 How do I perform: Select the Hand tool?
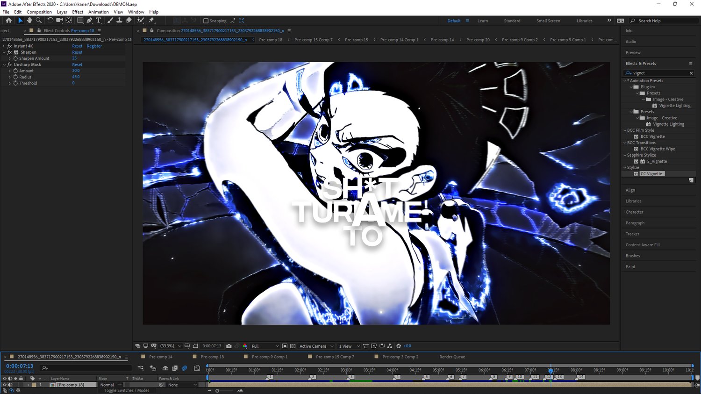29,21
